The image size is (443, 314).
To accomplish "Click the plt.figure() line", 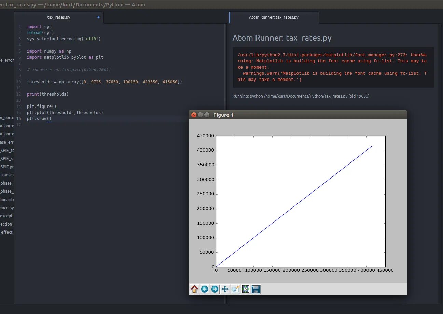I will click(42, 106).
